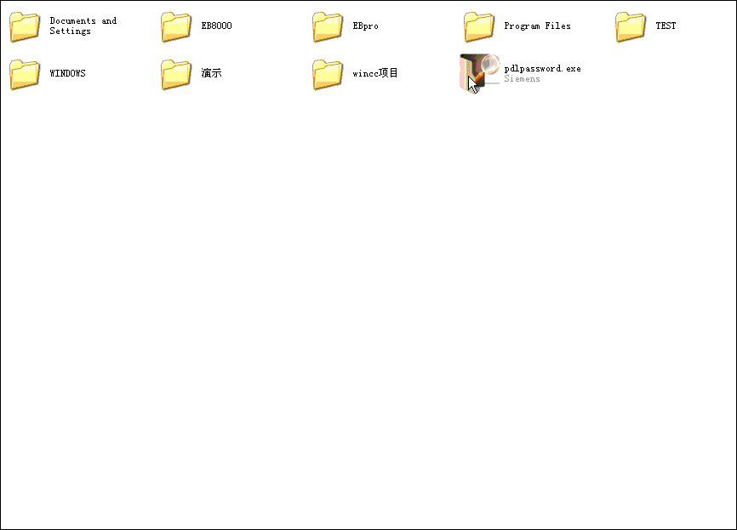Select the Documents and Settings folder icon
This screenshot has height=530, width=737.
(25, 27)
